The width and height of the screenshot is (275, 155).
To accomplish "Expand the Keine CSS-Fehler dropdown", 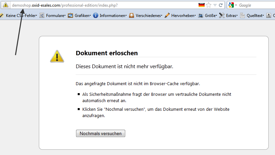I will (21, 15).
